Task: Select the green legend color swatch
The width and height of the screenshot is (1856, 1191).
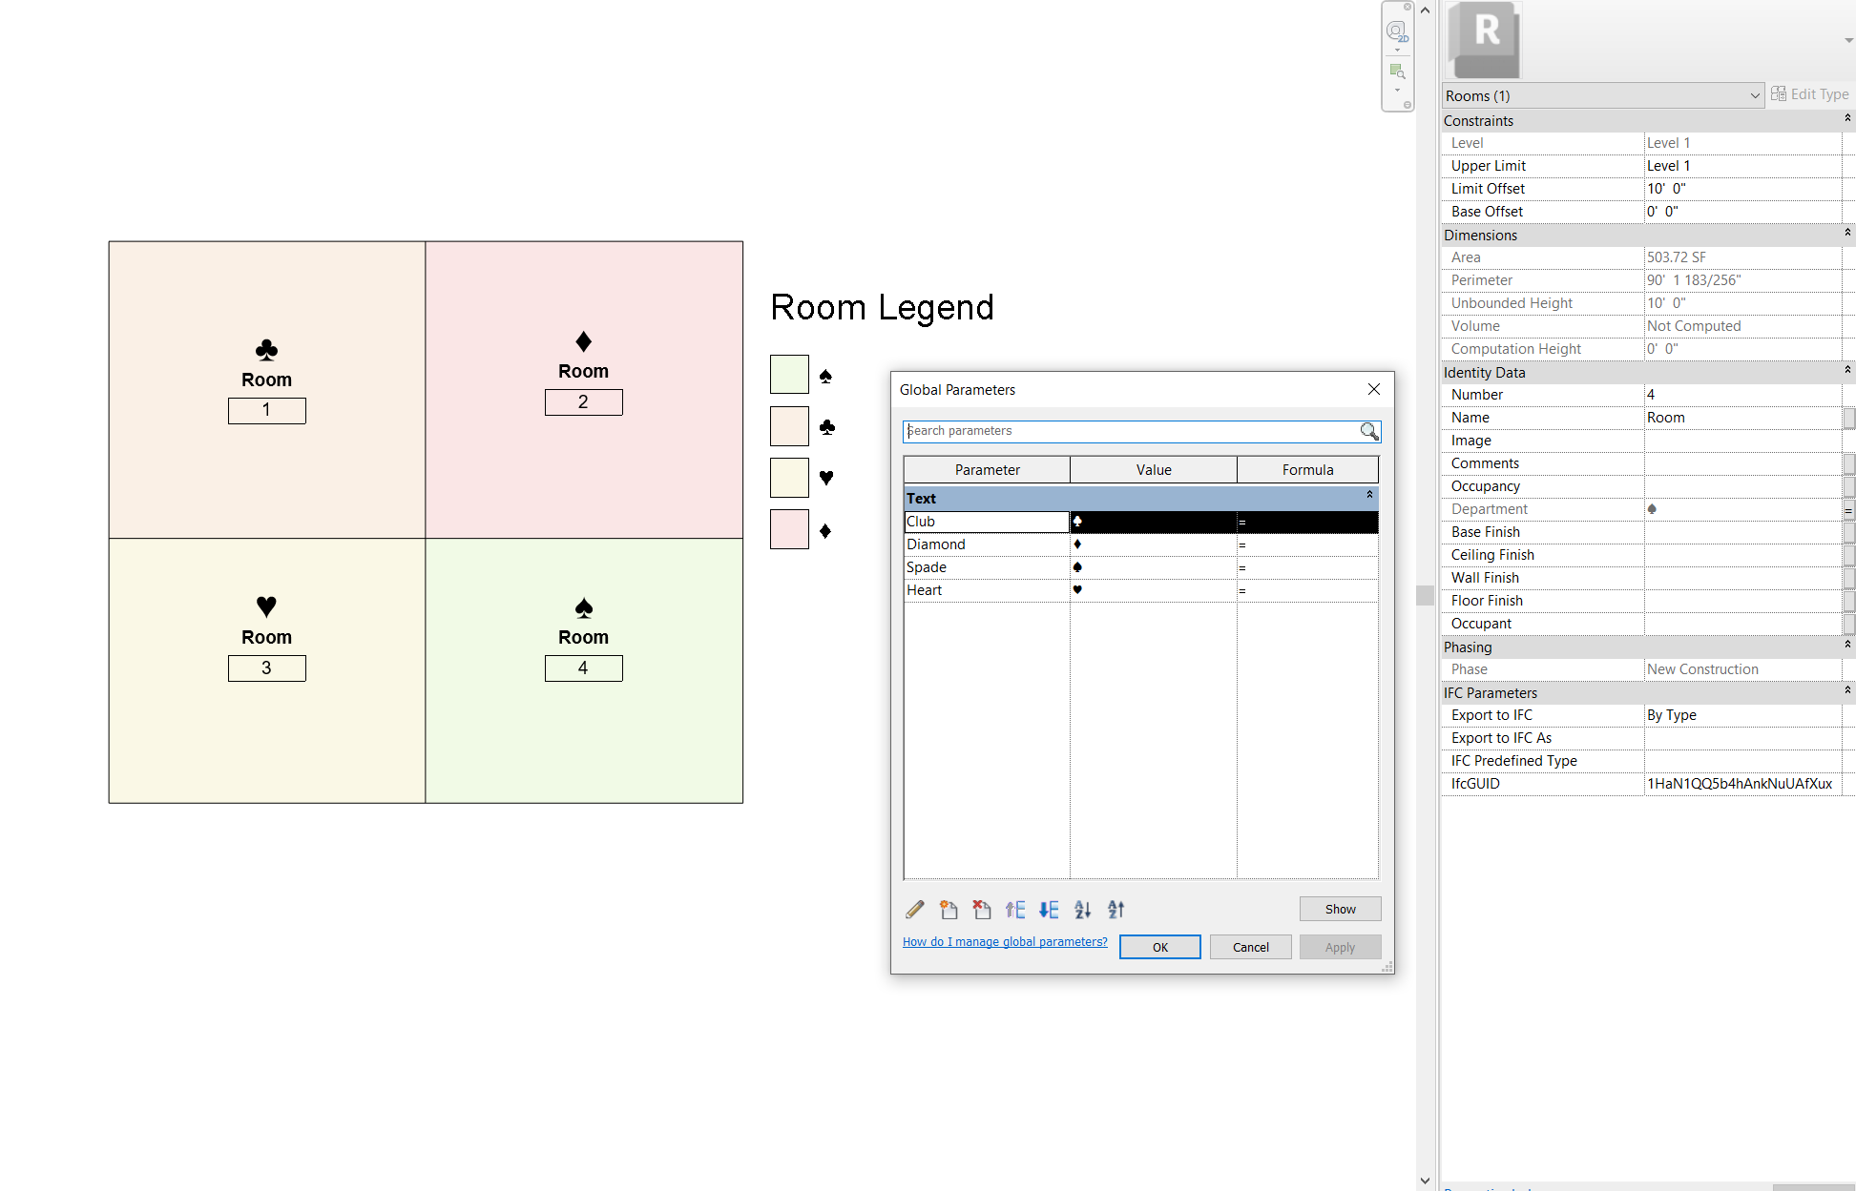Action: pyautogui.click(x=788, y=374)
